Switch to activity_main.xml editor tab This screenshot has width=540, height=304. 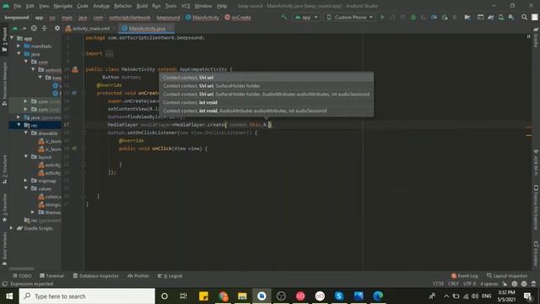point(89,29)
